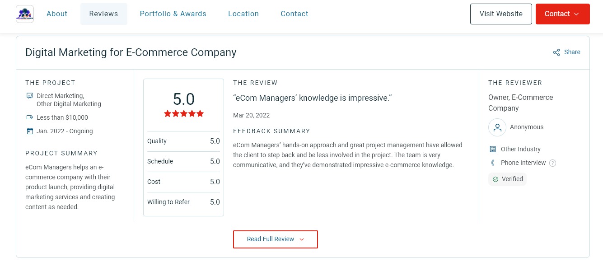Click the calendar icon beside Jan. 2022 - Ongoing
603x262 pixels.
[30, 131]
